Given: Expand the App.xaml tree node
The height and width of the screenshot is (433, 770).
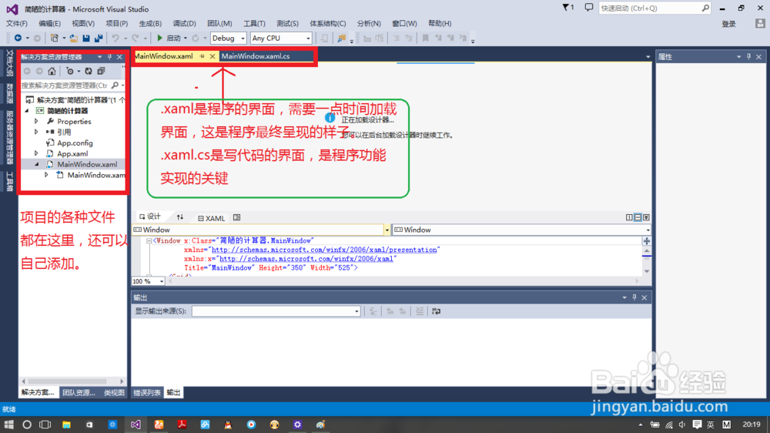Looking at the screenshot, I should (36, 154).
